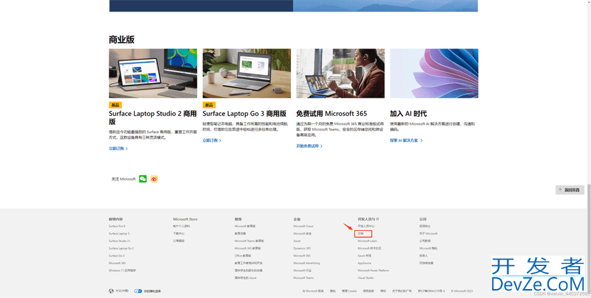Viewport: 591px width, 298px height.
Task: Open Microsoft 技术社区 footer link
Action: click(x=370, y=248)
